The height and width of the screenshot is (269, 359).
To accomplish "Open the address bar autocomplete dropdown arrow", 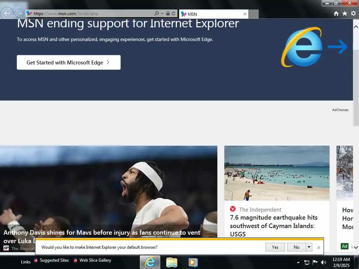I will pos(162,14).
